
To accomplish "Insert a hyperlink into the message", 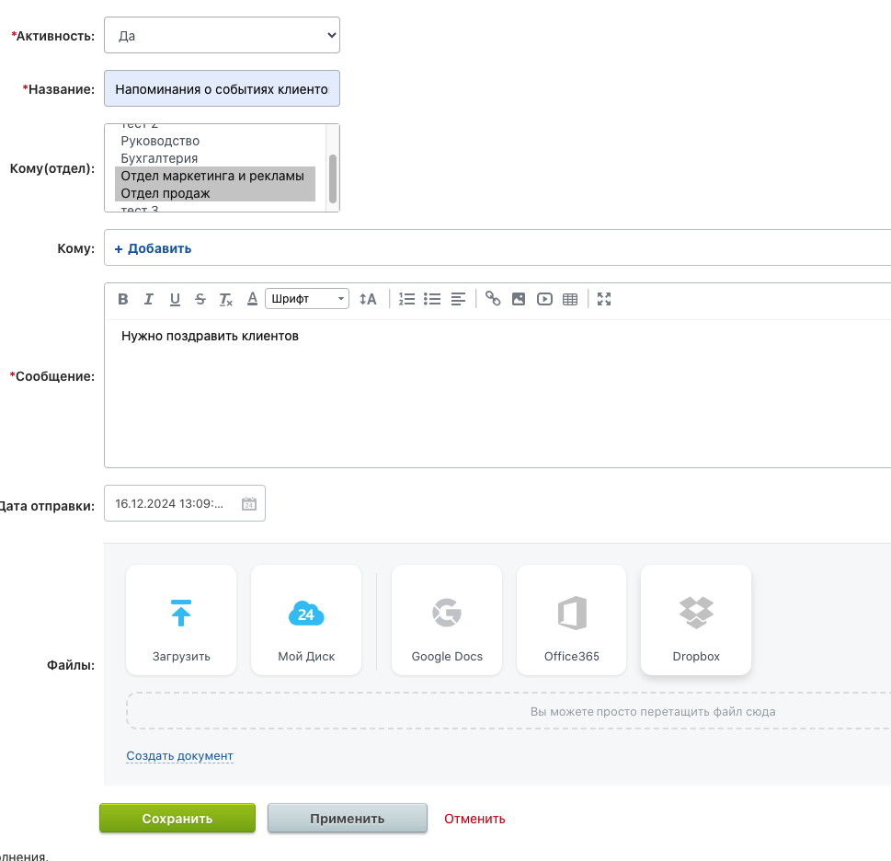I will tap(493, 299).
